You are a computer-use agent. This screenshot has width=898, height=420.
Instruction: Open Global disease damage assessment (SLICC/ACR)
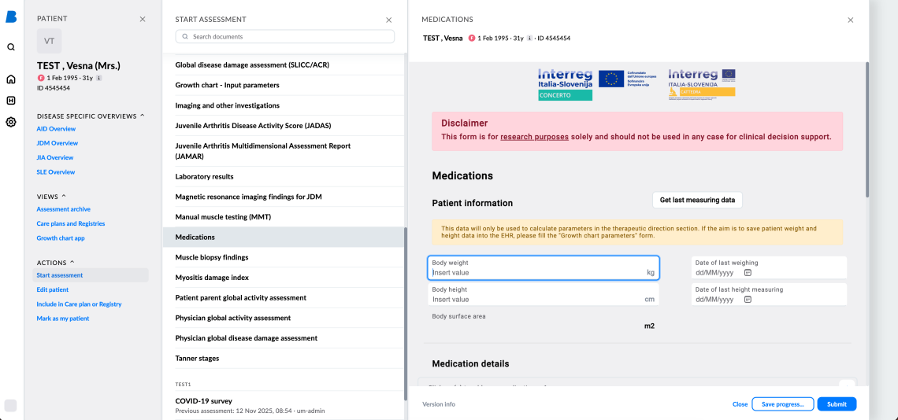pos(284,65)
